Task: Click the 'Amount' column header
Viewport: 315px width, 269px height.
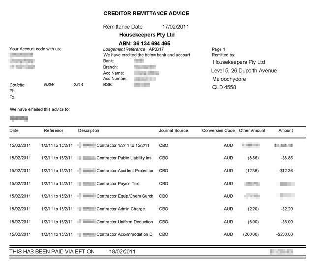Action: point(285,131)
